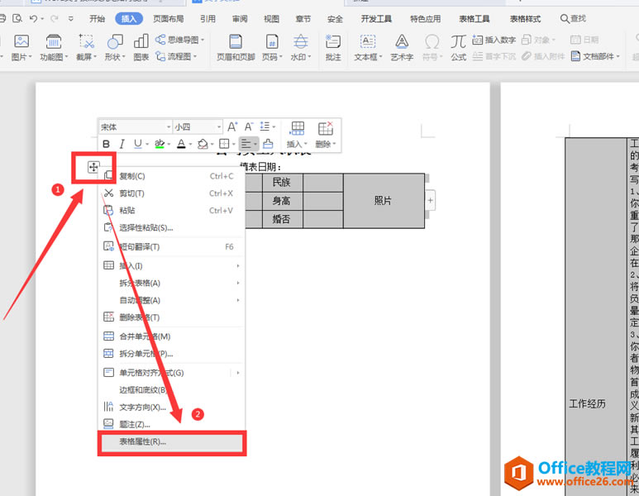Choose 文字方向(X)... from context menu

coord(172,408)
